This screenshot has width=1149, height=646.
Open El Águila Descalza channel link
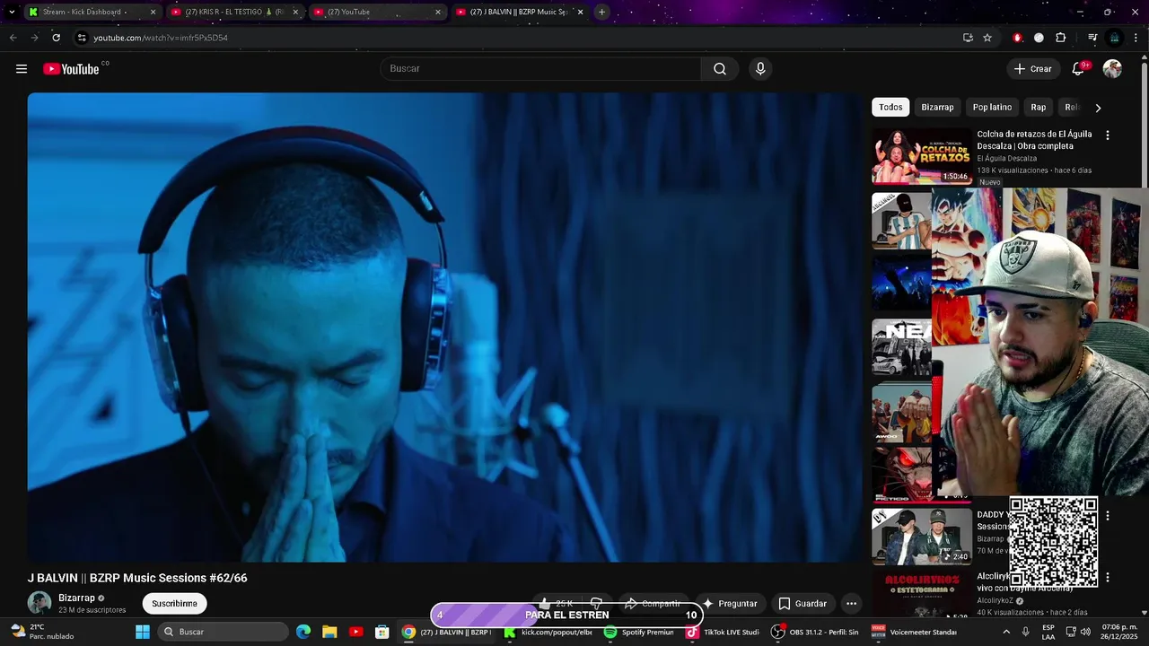[x=1006, y=159]
